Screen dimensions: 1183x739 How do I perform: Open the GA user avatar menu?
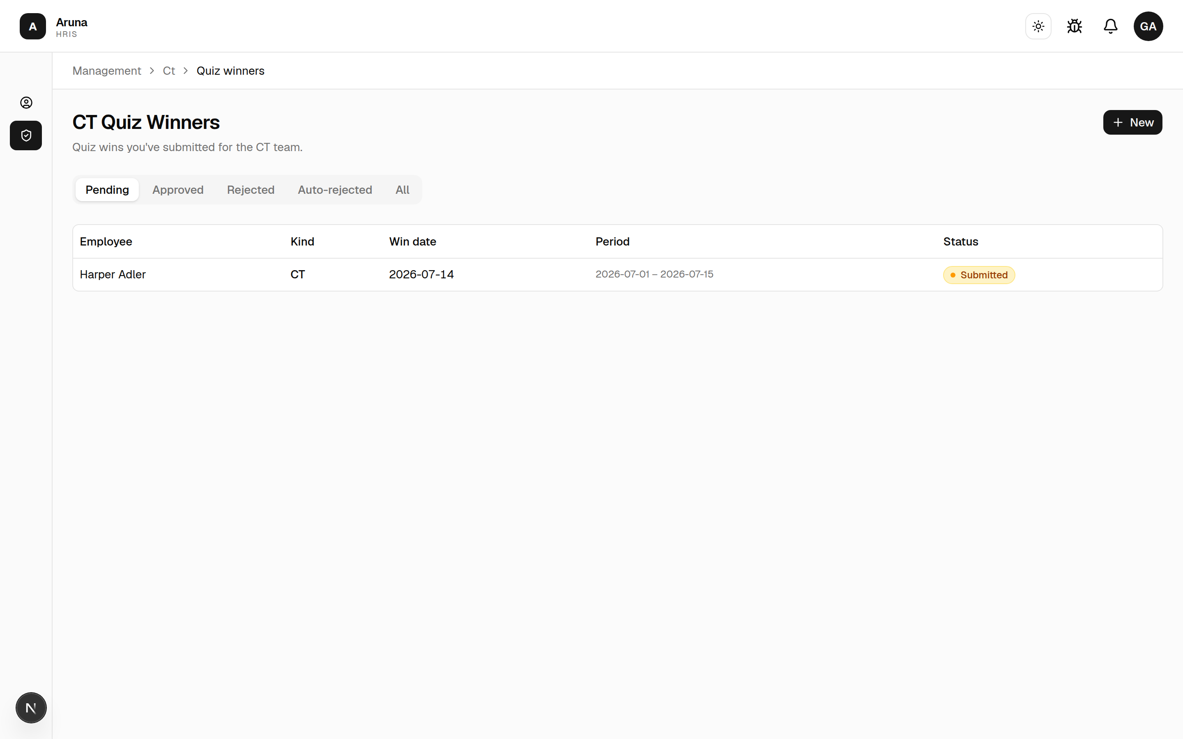pyautogui.click(x=1148, y=26)
